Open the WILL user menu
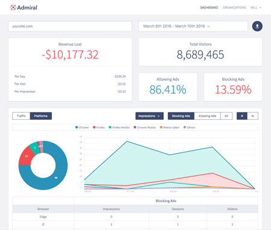Viewport: 271px width, 230px height. pos(256,8)
